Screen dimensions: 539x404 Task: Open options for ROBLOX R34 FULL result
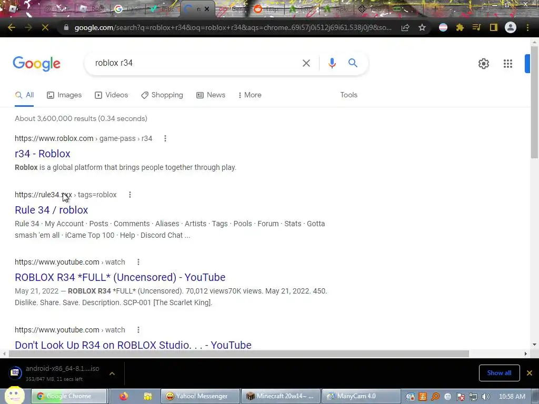[x=138, y=262]
